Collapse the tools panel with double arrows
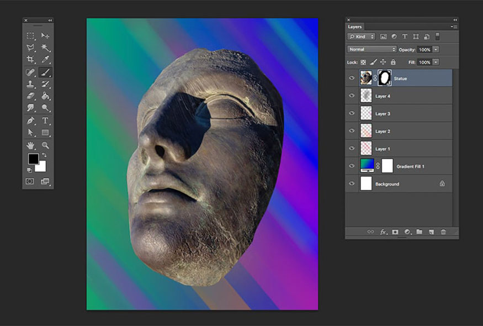Viewport: 483px width, 326px height. tap(50, 20)
